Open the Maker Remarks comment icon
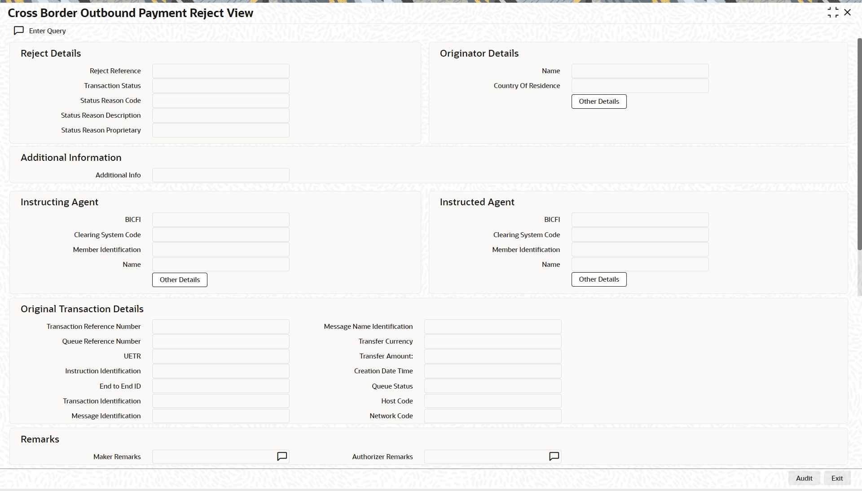Screen dimensions: 862x491 point(282,456)
